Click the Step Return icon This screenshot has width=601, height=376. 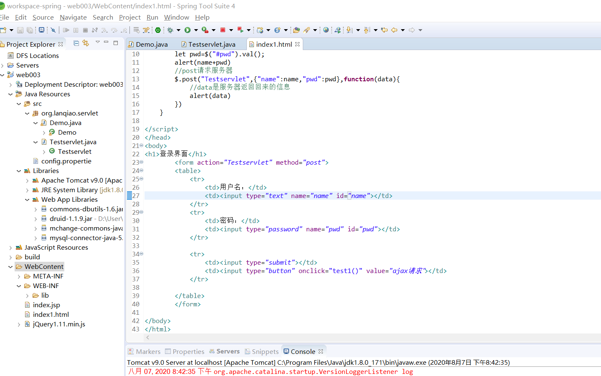pyautogui.click(x=124, y=30)
